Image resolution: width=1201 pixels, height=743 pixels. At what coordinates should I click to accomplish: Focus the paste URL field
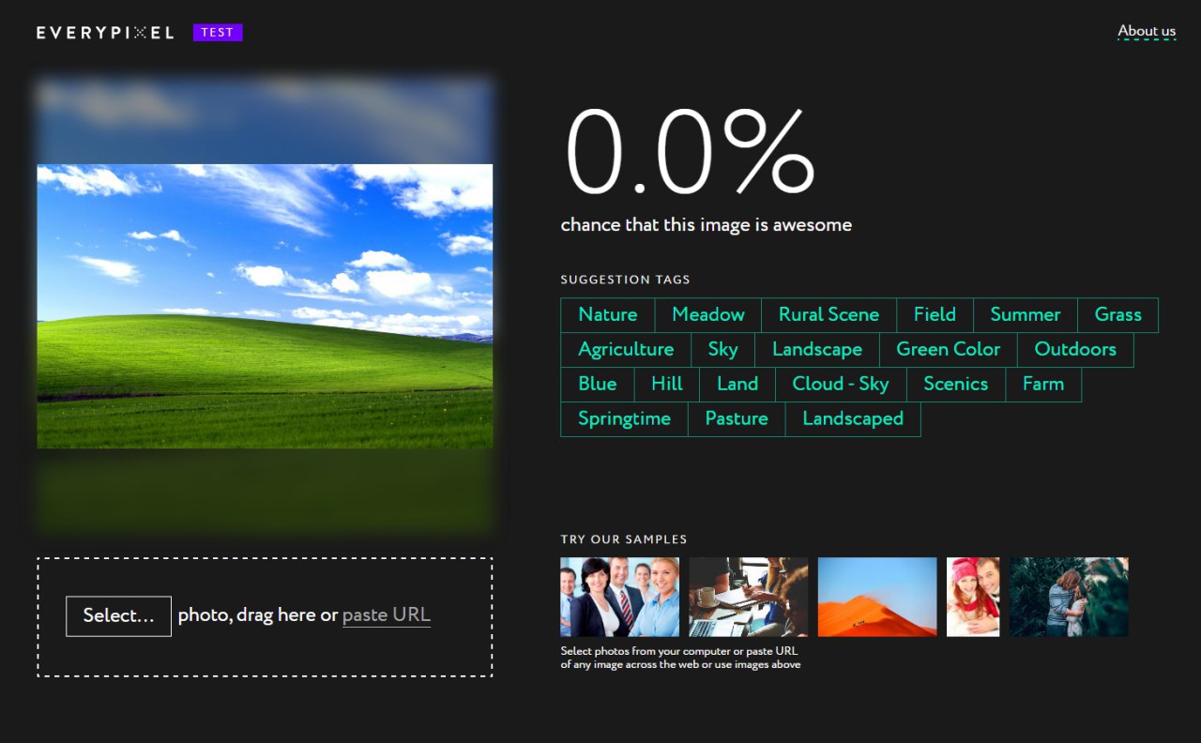[387, 615]
